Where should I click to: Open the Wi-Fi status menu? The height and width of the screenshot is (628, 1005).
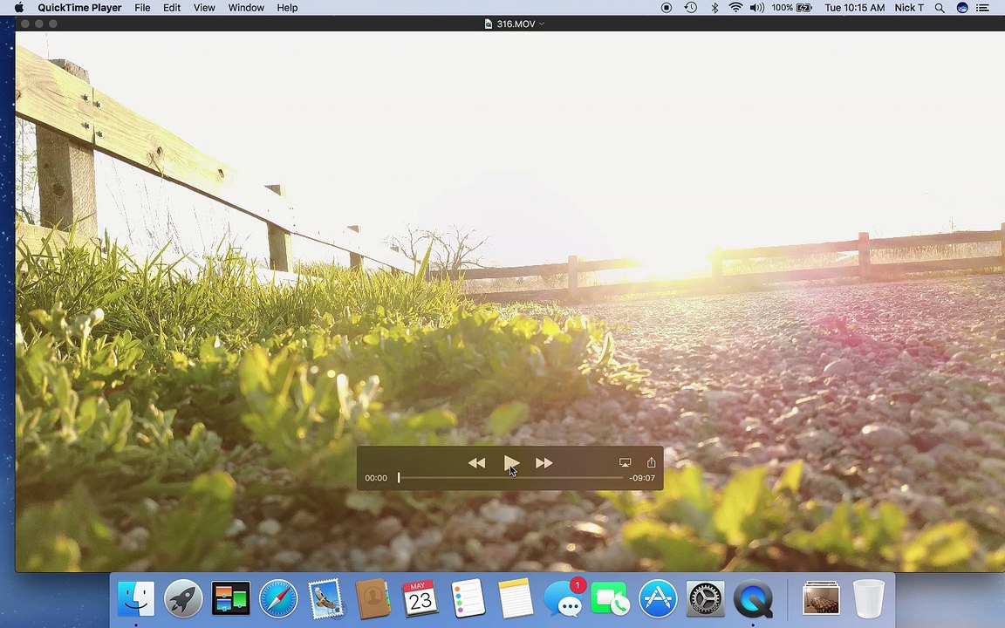pyautogui.click(x=735, y=8)
